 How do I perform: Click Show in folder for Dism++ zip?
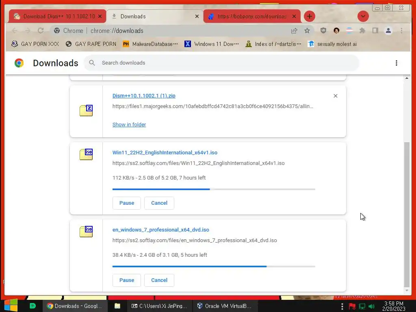coord(129,124)
